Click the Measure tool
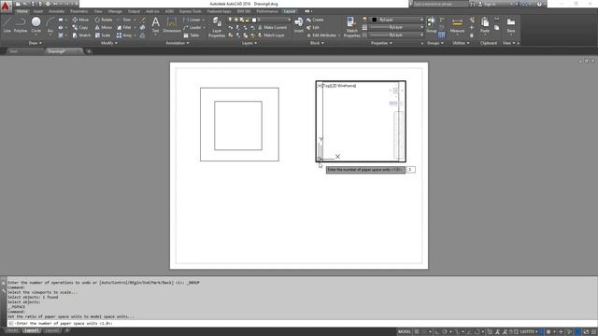Screen dimensions: 598x336 click(457, 25)
